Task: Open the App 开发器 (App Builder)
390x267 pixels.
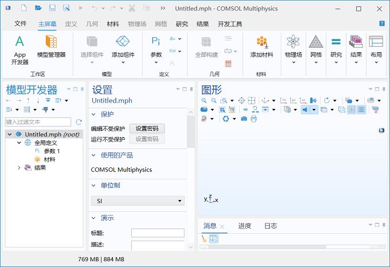Action: click(x=19, y=50)
